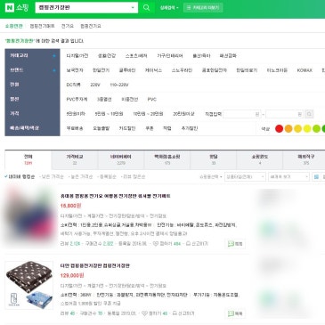Click the magnifier search icon in header
Image resolution: width=325 pixels, height=325 pixels.
point(146,7)
